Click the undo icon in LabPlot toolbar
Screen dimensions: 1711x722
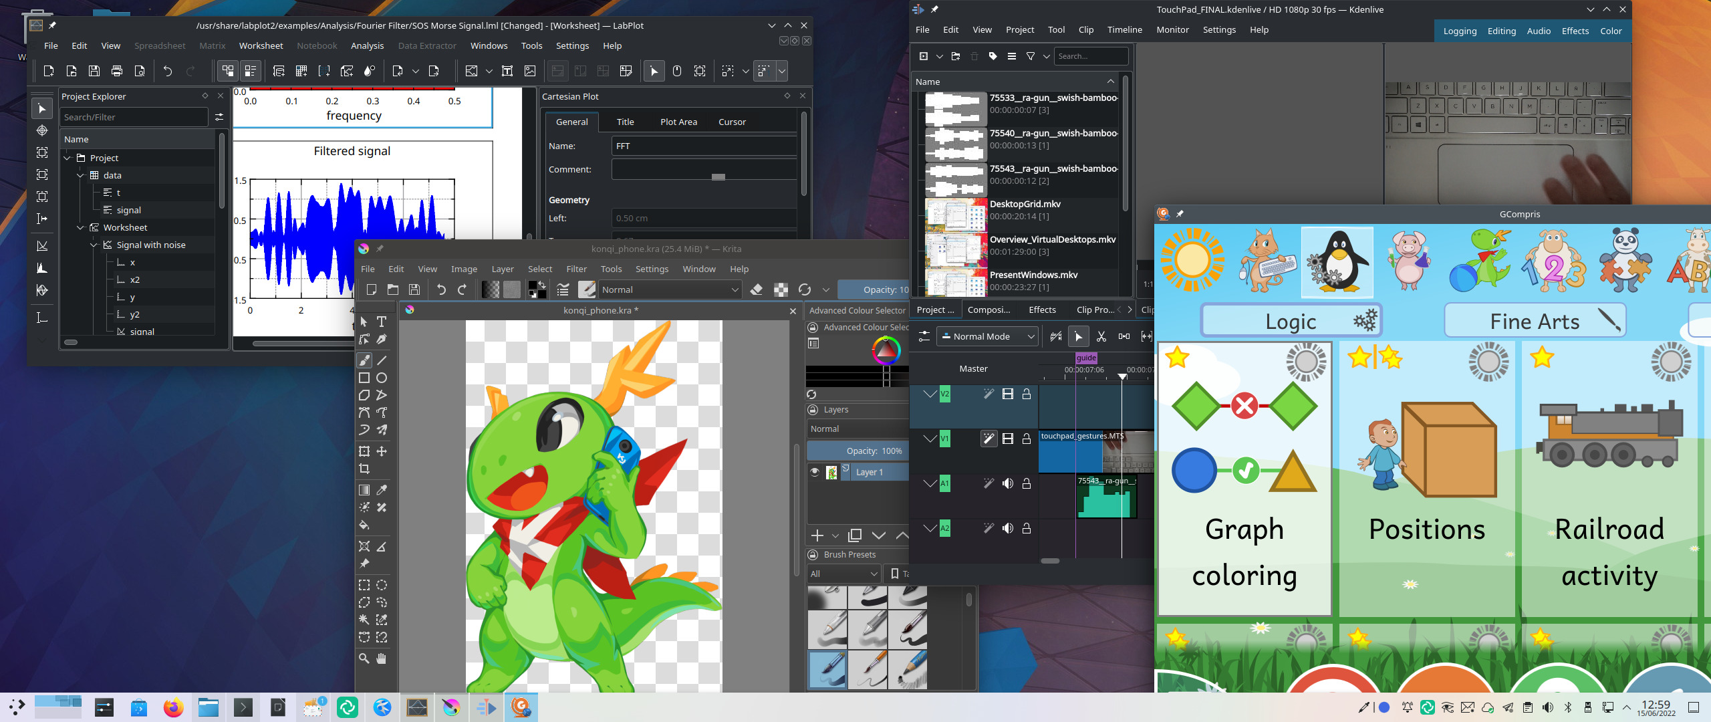pos(168,71)
